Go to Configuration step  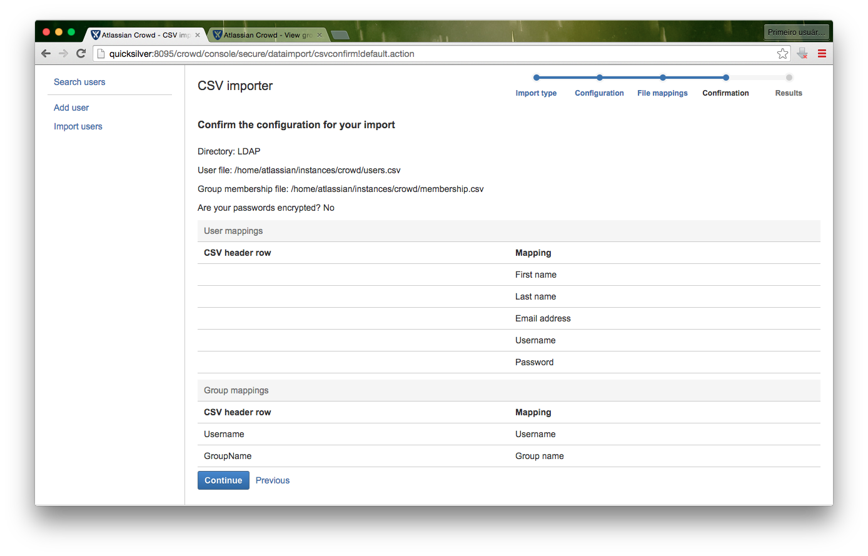click(599, 93)
